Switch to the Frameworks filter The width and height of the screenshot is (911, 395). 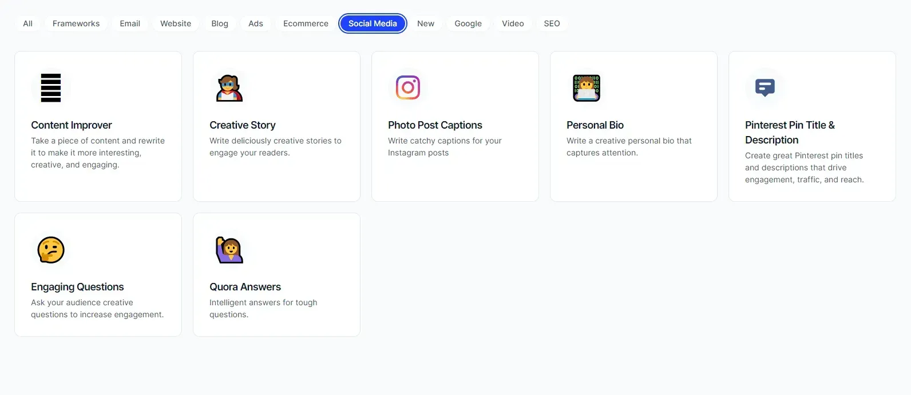pos(76,23)
